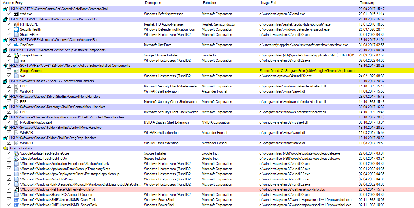Click the SecurityHealth shield icon
414x208 pixels.
coord(16,29)
